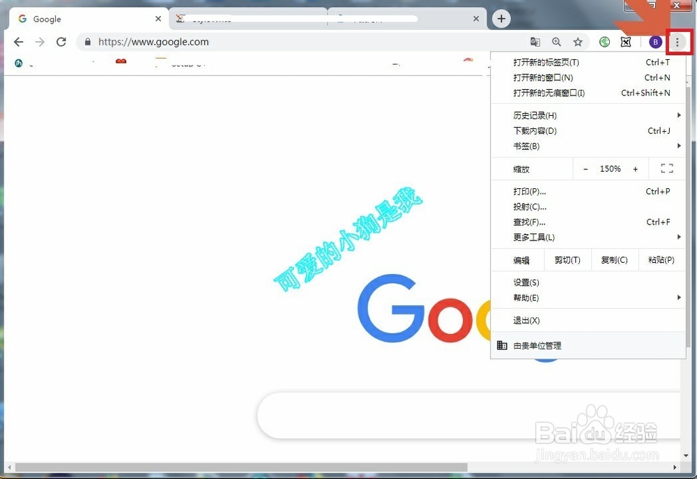Click the Google logo on page
Screen dimensions: 697x479
[424, 308]
